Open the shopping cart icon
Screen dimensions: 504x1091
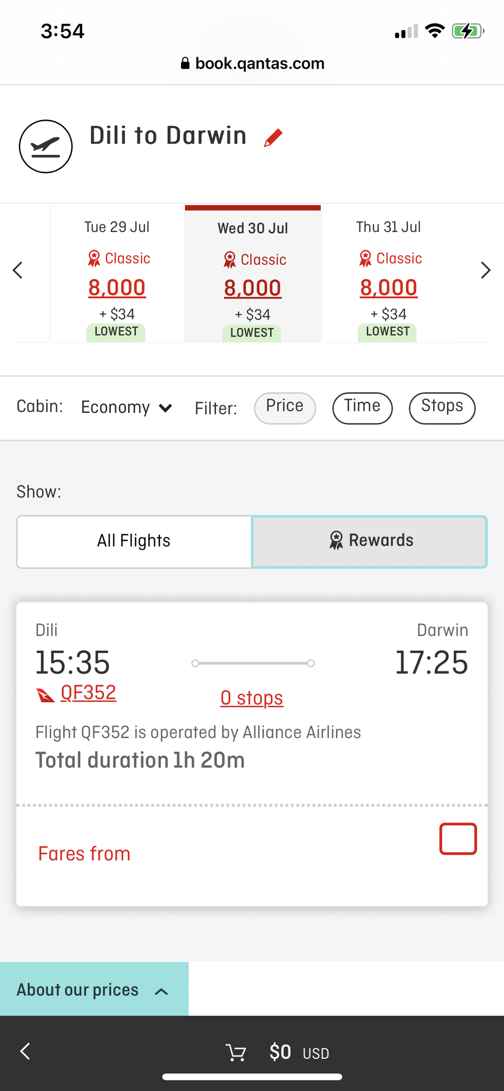pyautogui.click(x=236, y=1052)
